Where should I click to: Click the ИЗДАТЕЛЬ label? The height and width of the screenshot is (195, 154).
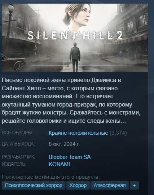coord(14,164)
